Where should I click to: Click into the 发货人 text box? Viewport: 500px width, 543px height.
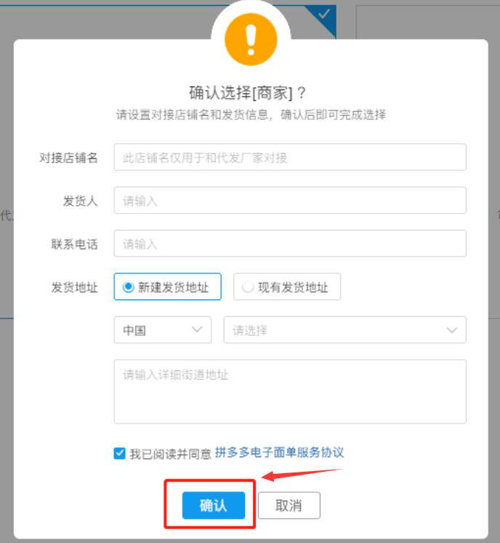tap(289, 201)
